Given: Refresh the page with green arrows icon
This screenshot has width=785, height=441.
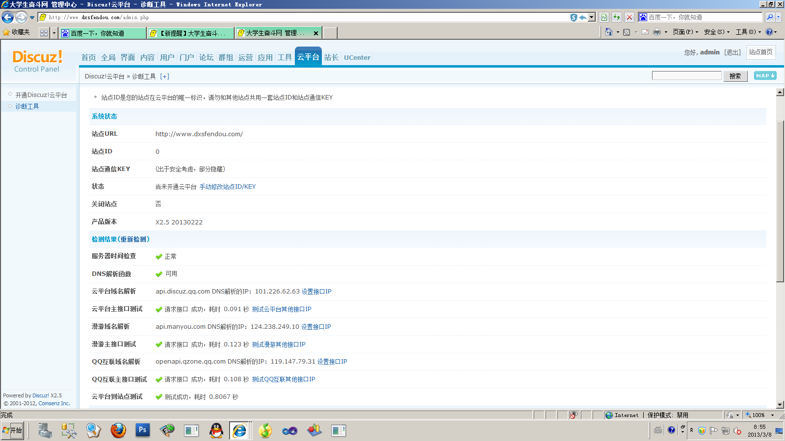Looking at the screenshot, I should [x=617, y=17].
